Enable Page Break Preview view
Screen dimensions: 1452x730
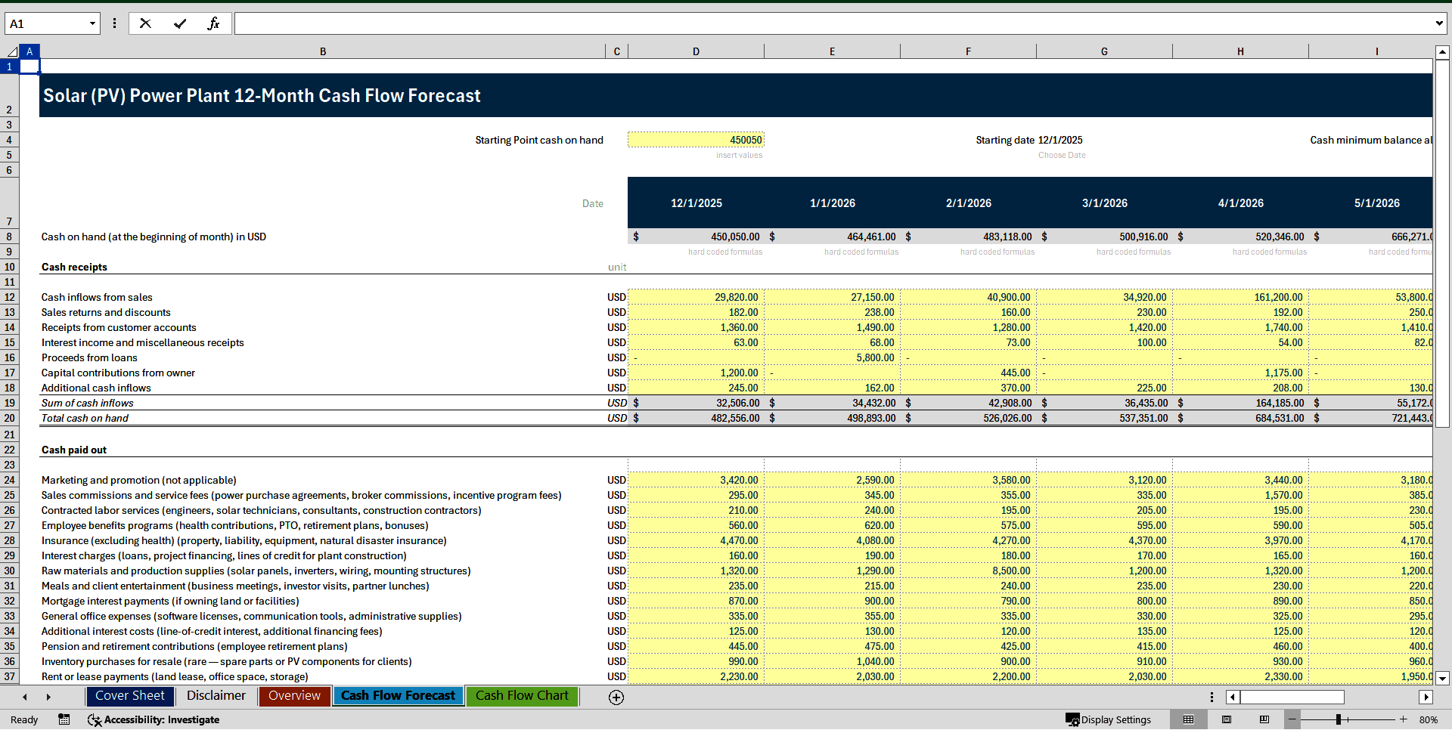coord(1262,719)
